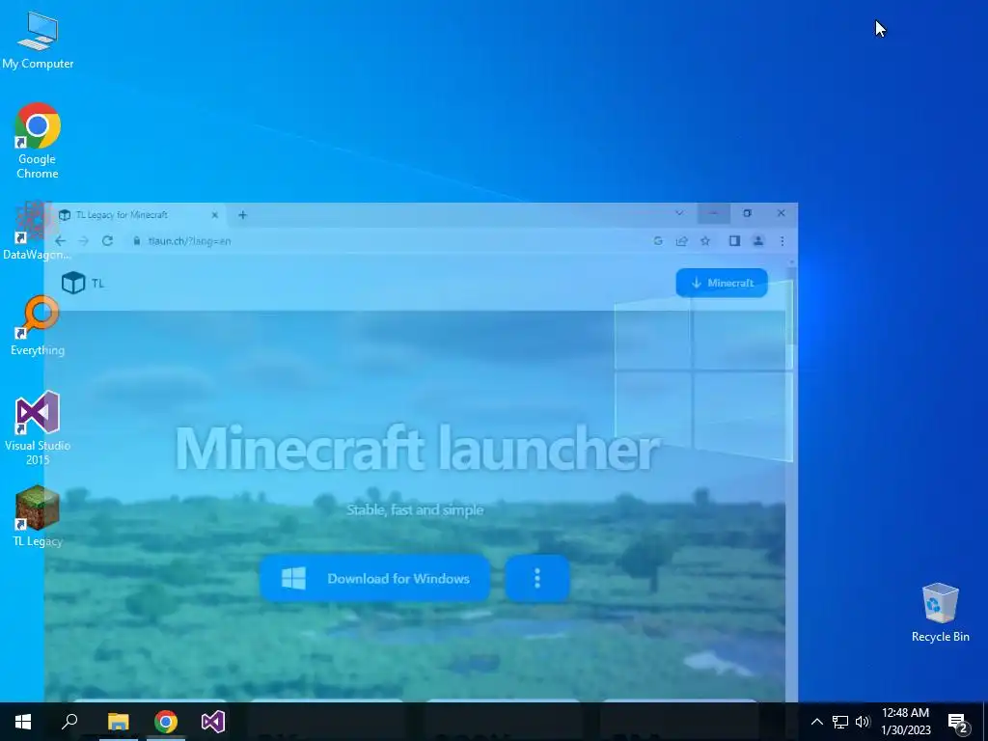This screenshot has height=741, width=988.
Task: Switch to Chrome in the taskbar
Action: point(166,722)
